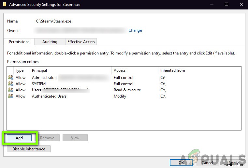248x168 pixels.
Task: Click the group icon in the Read & execute row
Action: (x=11, y=90)
